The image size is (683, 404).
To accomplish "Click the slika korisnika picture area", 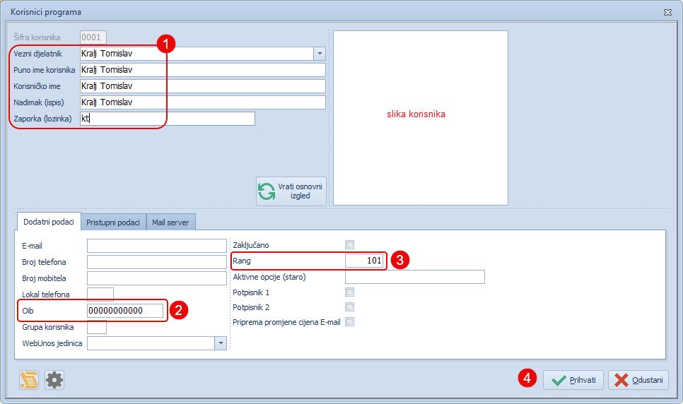I will pos(420,117).
